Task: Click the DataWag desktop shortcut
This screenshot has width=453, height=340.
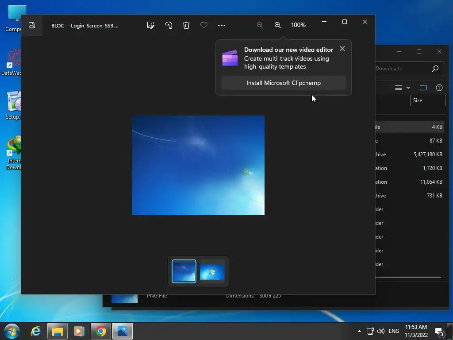Action: point(12,62)
